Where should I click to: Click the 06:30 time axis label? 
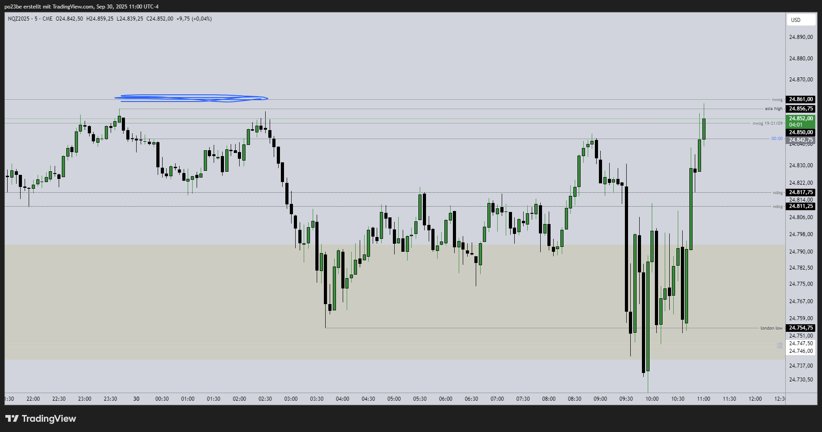click(x=471, y=399)
